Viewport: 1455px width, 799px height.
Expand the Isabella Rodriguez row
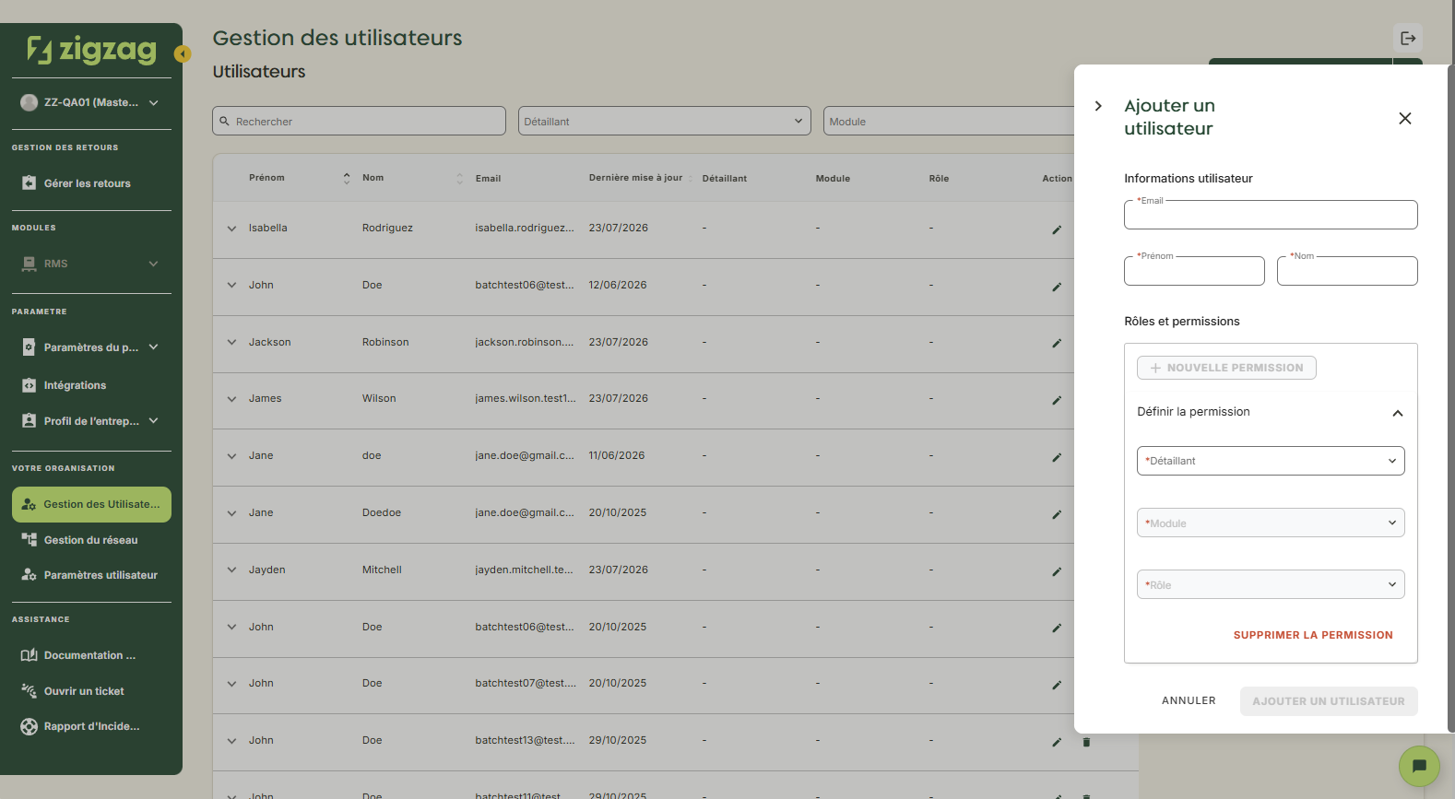(x=231, y=229)
